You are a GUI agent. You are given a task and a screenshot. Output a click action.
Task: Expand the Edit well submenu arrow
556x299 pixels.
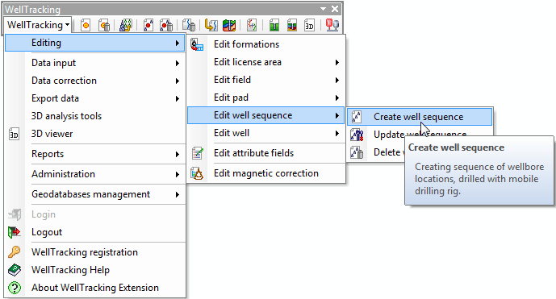(337, 133)
